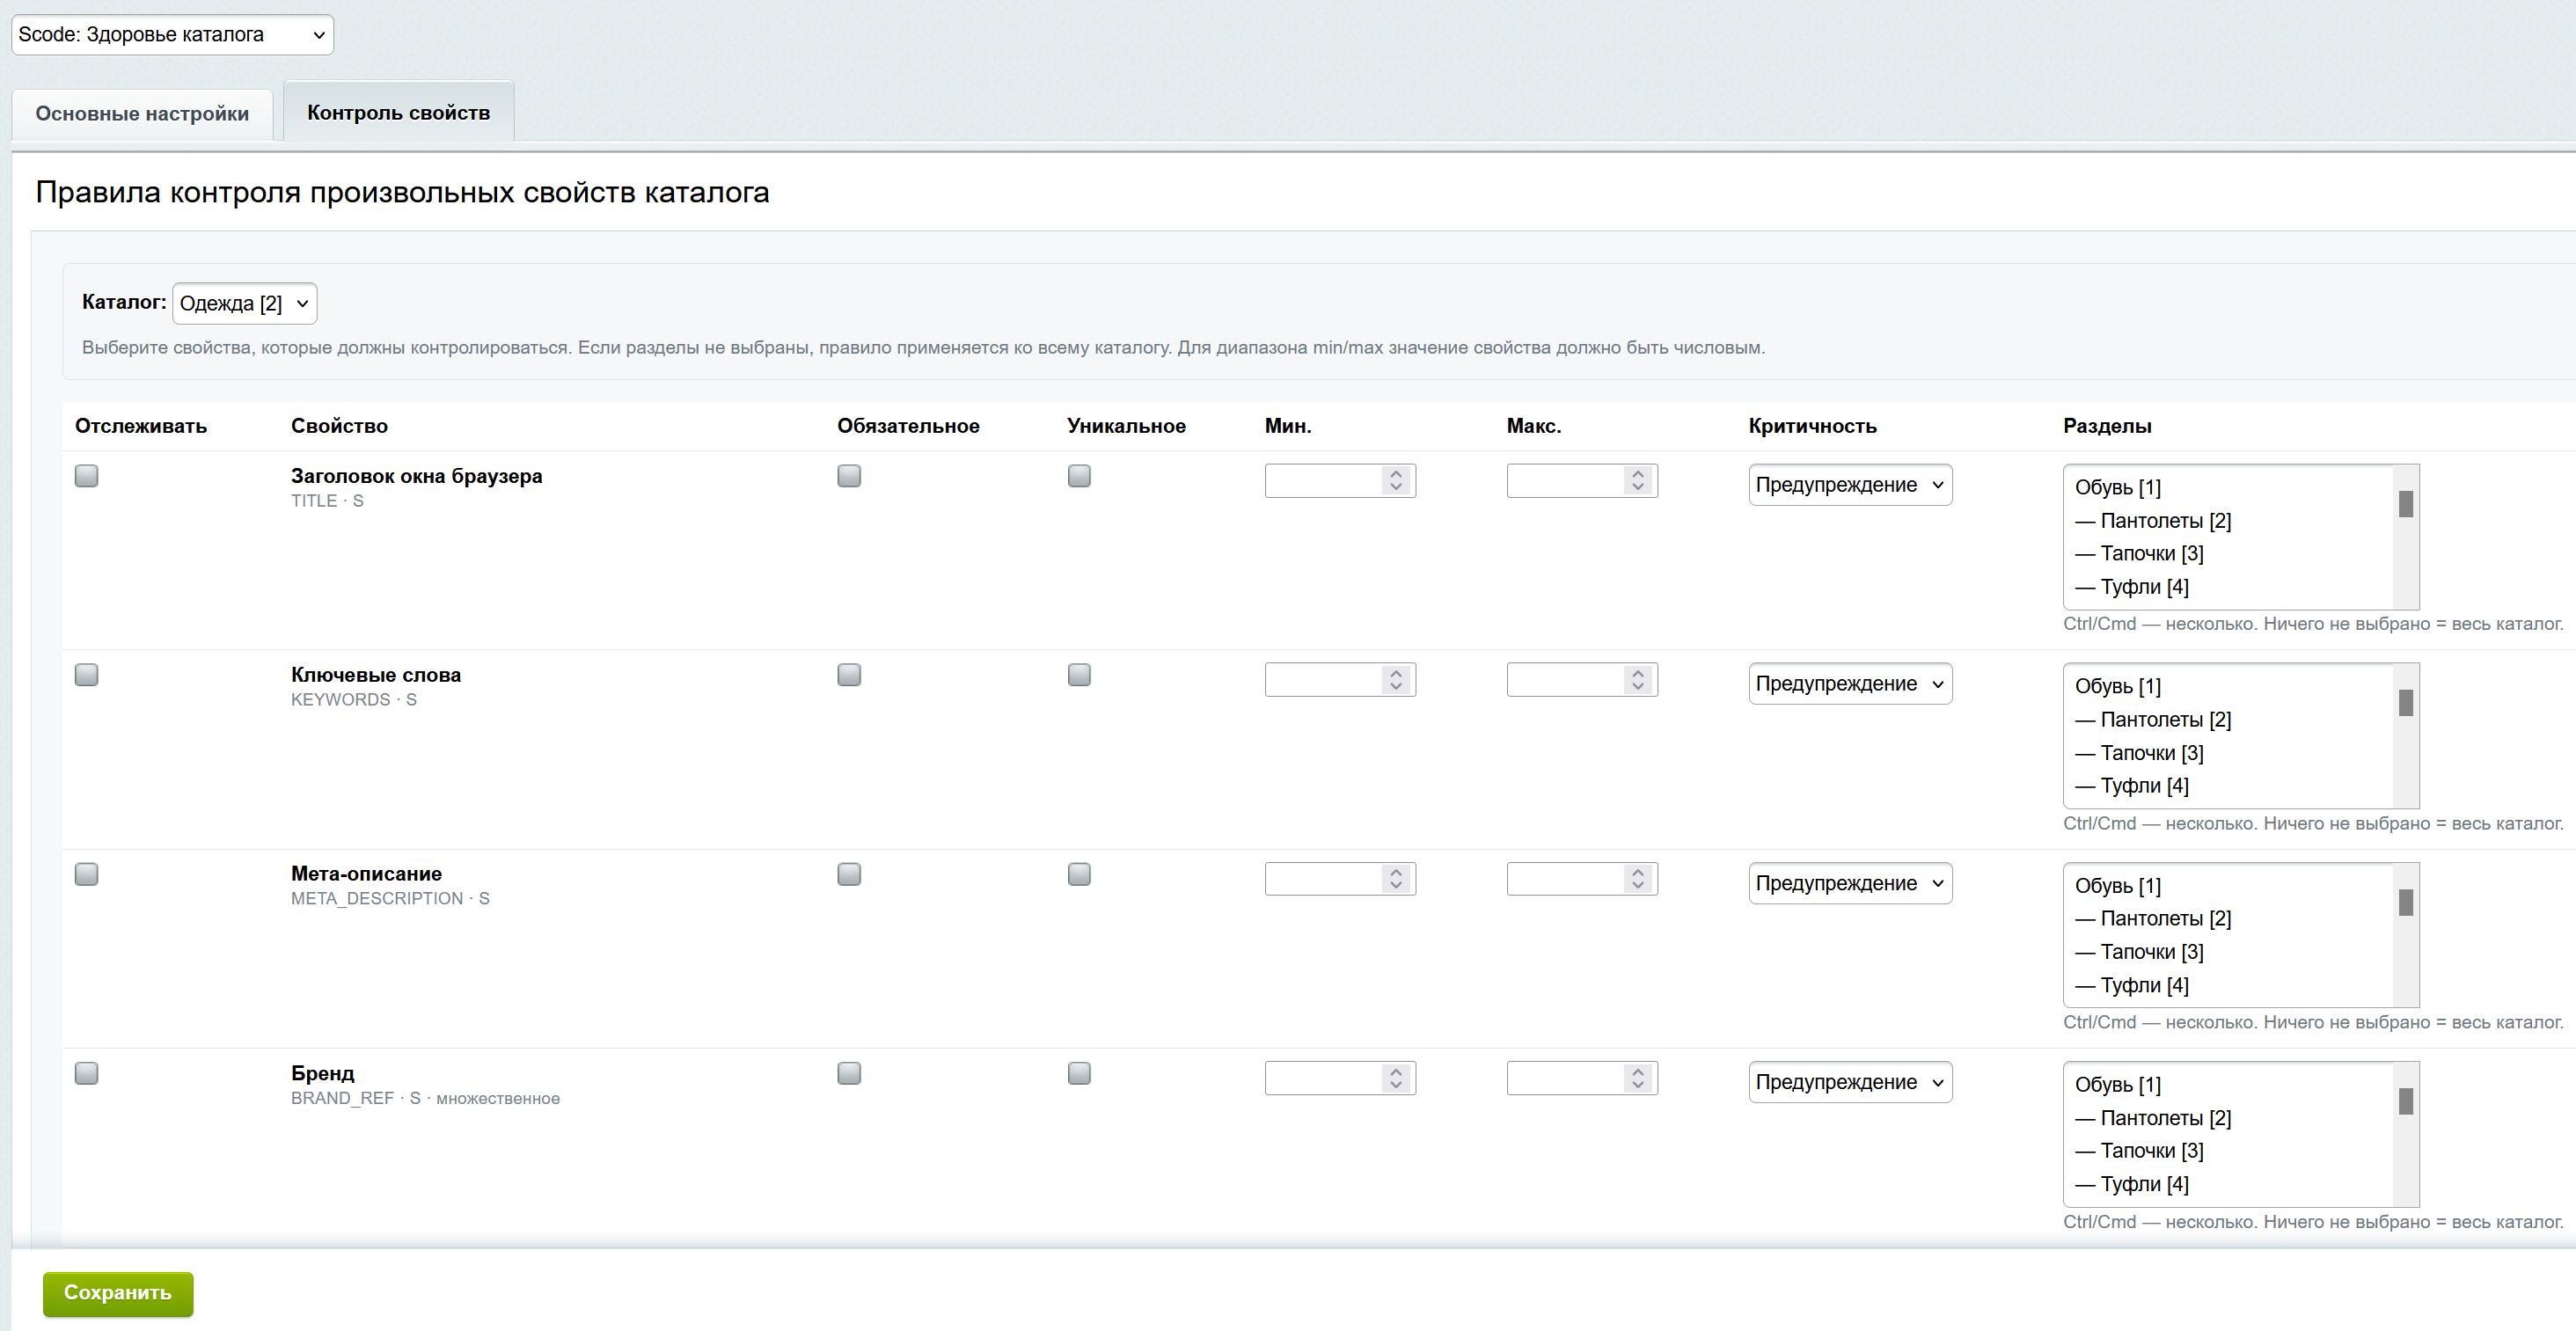Open Критичность dropdown for Заголовок окна браузера
2576x1331 pixels.
(x=1850, y=485)
